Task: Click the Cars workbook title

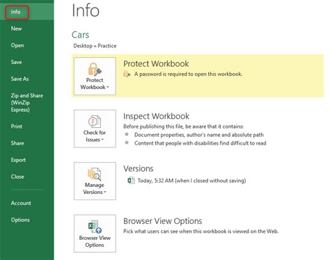Action: (x=80, y=35)
